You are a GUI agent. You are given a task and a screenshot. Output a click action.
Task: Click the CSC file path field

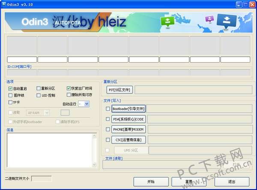(x=200, y=140)
